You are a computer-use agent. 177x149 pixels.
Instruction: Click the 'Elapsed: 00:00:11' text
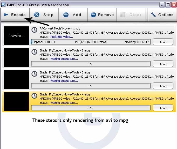[x=44, y=42]
